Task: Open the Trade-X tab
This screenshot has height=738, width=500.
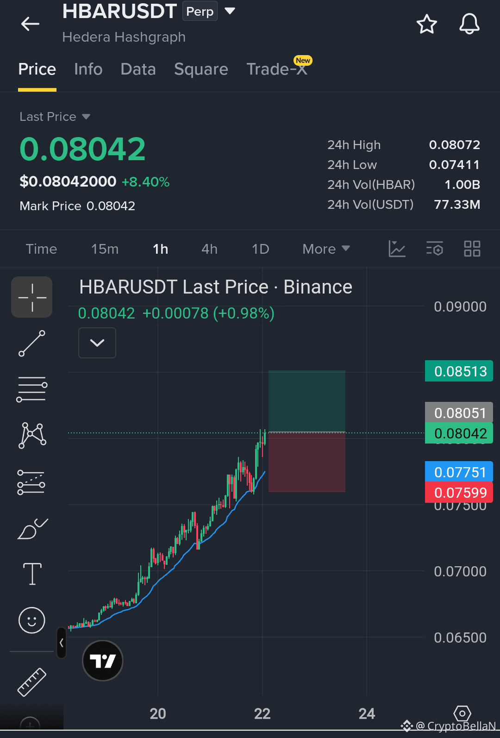Action: coord(277,69)
